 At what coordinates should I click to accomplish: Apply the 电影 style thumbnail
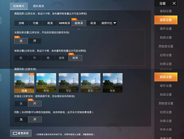click(x=112, y=83)
